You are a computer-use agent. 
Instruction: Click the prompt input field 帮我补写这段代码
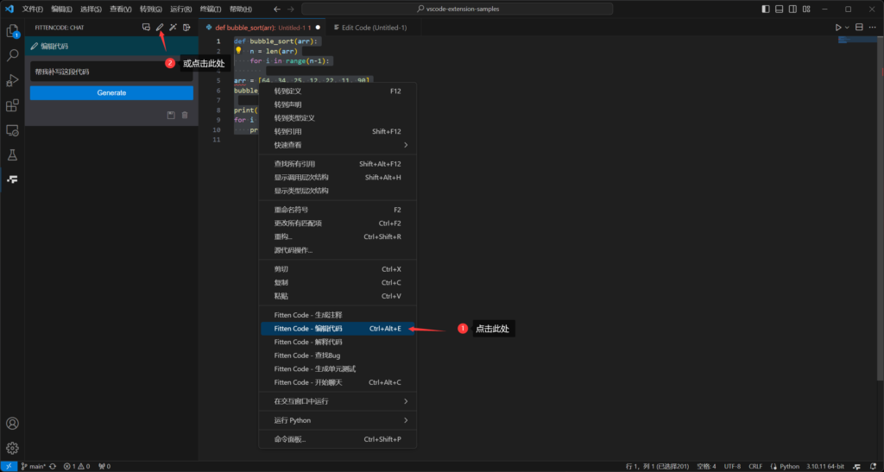(x=111, y=72)
